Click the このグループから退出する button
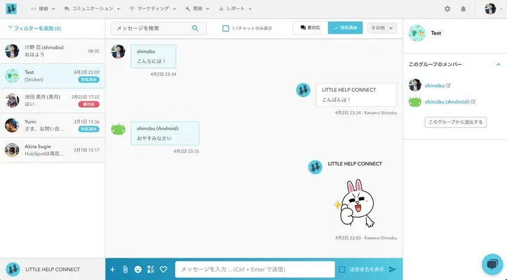 [x=455, y=122]
